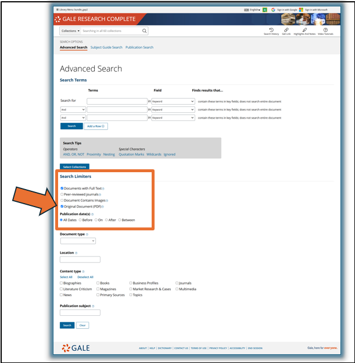Click the Publication subject input field
Screen dimensions: 355x363
pyautogui.click(x=80, y=313)
